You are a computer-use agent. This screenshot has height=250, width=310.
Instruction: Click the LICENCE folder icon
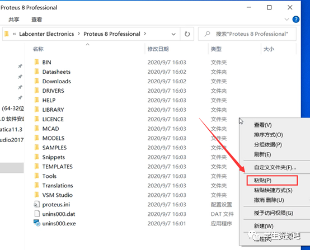coord(36,119)
